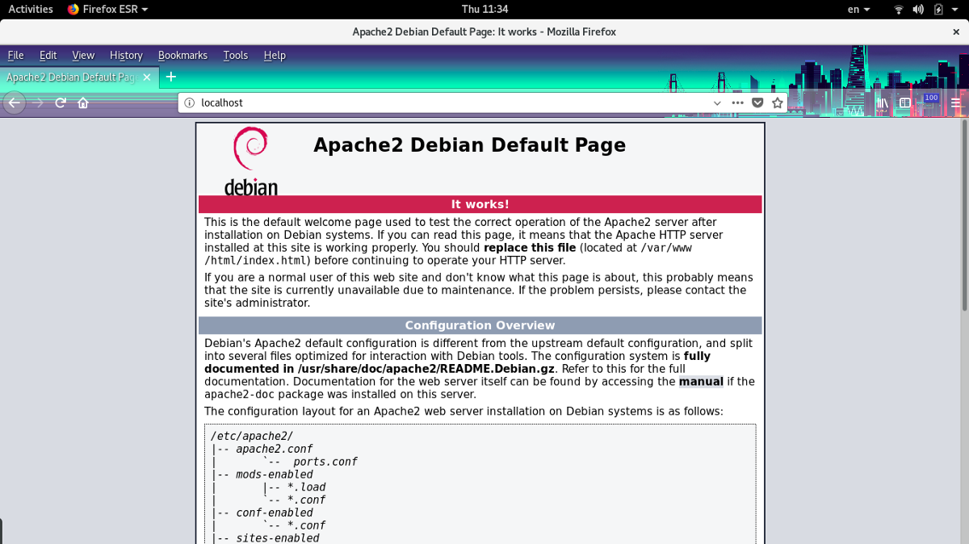Open the Bookmarks menu

click(182, 55)
